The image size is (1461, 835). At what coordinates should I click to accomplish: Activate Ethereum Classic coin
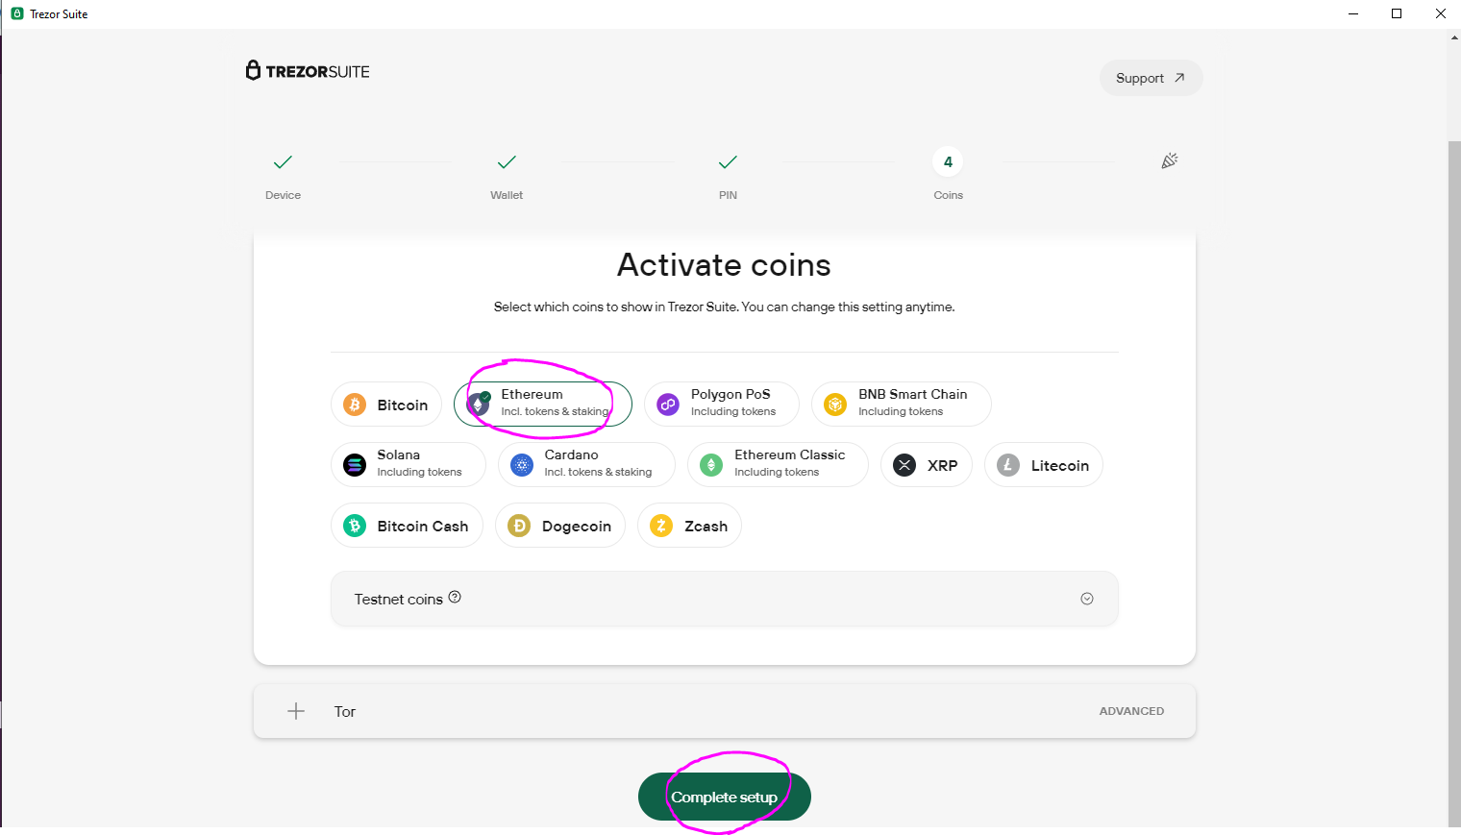[777, 465]
